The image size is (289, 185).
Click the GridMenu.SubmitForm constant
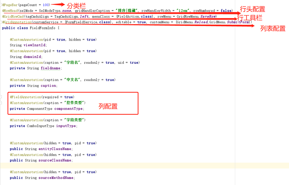229,22
